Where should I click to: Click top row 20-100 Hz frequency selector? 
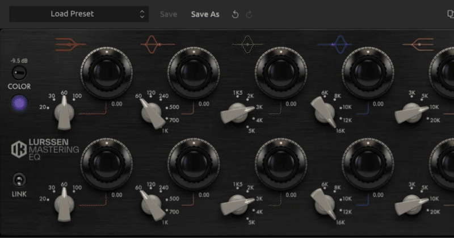pyautogui.click(x=64, y=112)
